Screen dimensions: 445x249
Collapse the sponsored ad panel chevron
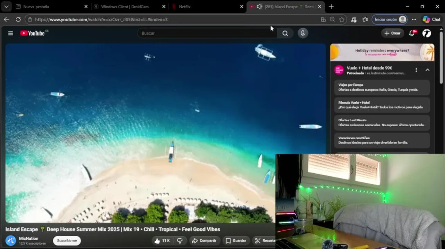pos(427,70)
